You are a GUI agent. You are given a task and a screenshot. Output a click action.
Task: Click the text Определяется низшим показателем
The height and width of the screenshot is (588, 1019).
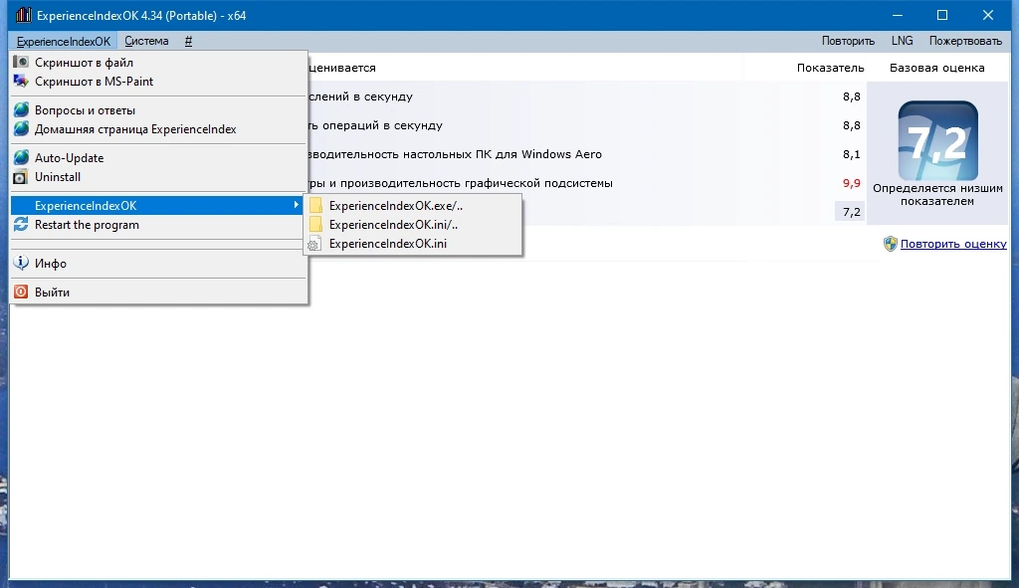point(937,194)
